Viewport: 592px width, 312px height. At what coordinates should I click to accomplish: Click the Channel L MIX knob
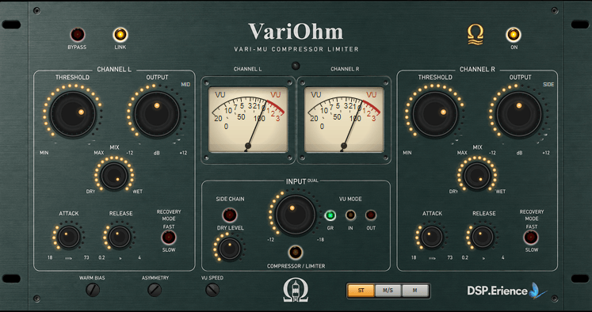(x=114, y=176)
